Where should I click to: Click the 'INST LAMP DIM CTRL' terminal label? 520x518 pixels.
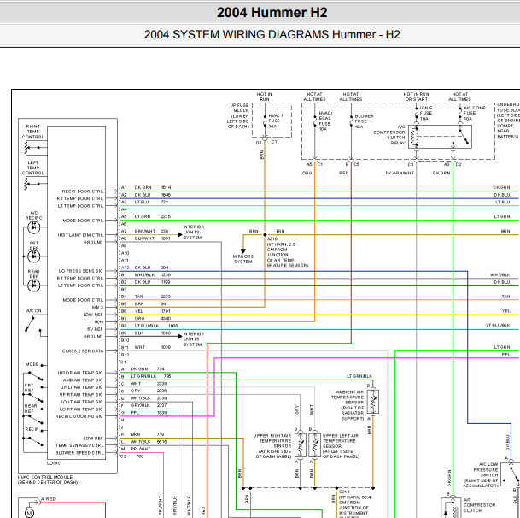coord(80,235)
